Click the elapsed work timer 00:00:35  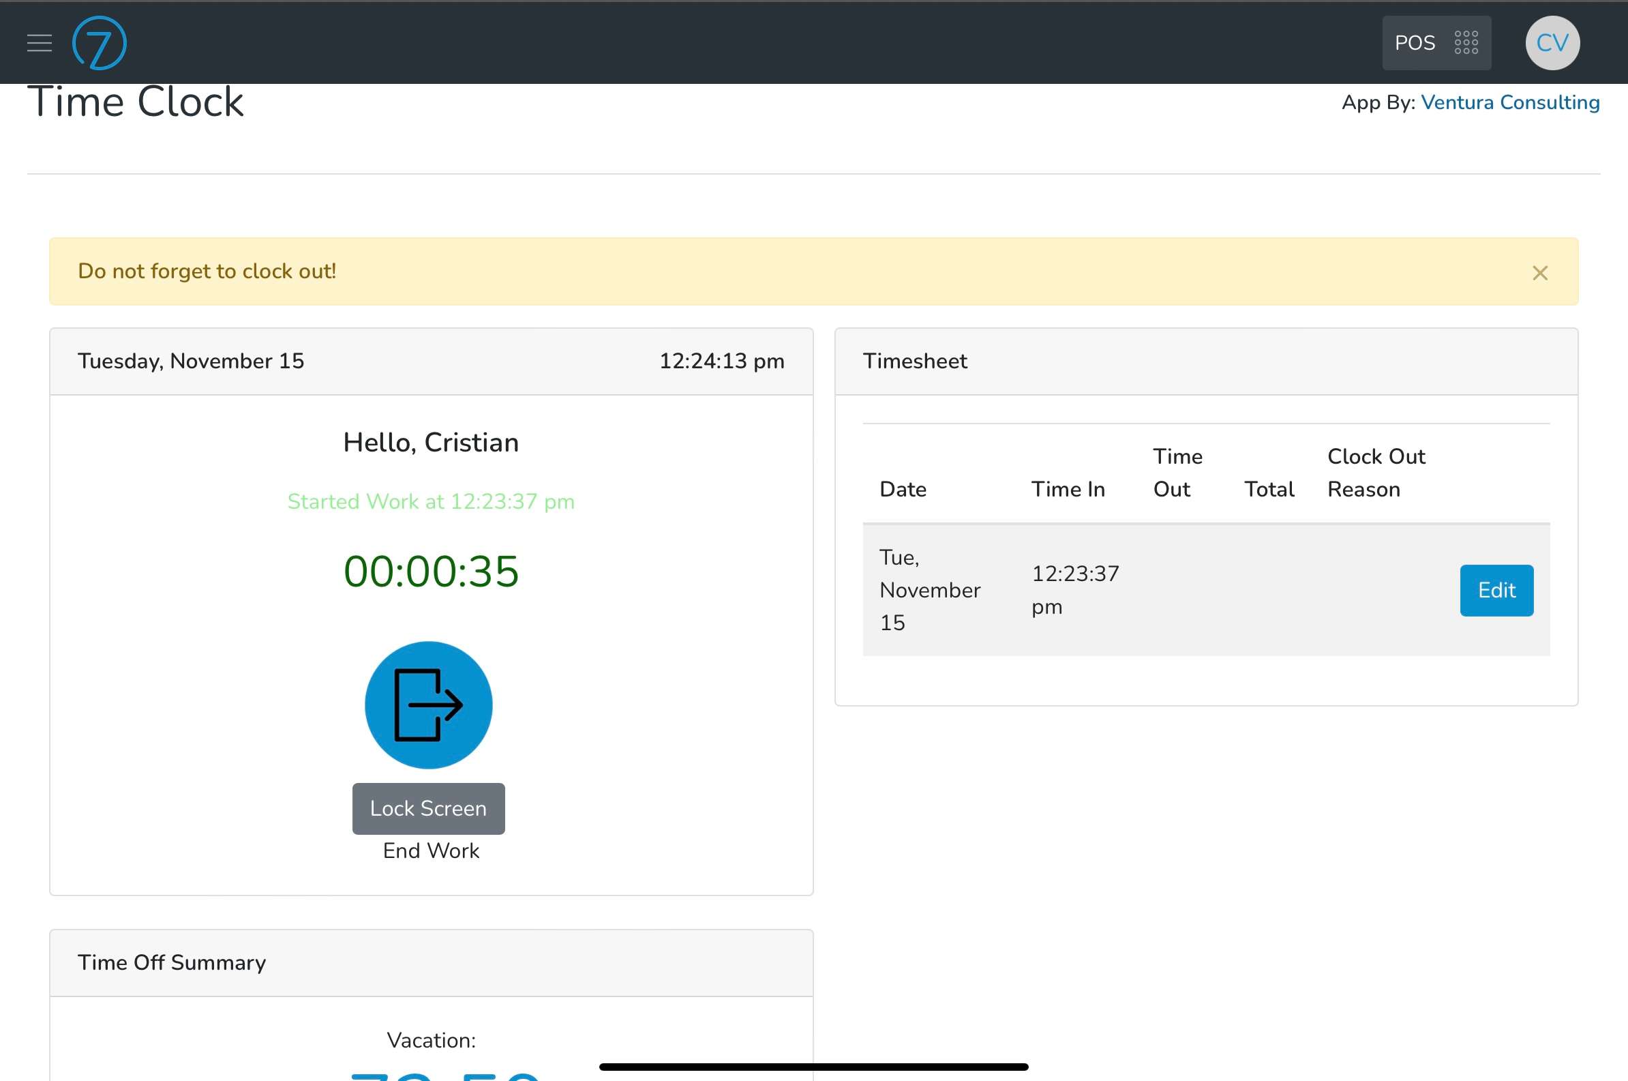pos(432,571)
